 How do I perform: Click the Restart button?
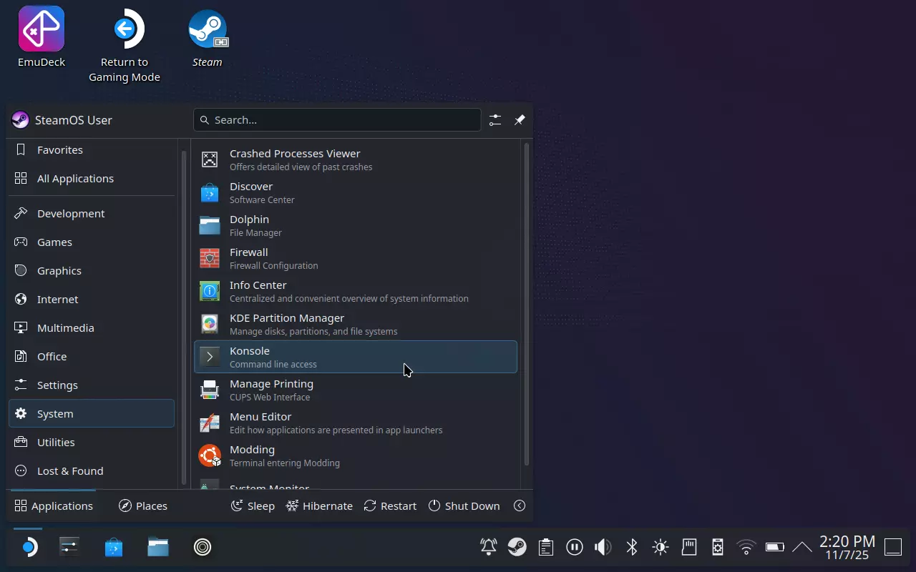coord(390,506)
